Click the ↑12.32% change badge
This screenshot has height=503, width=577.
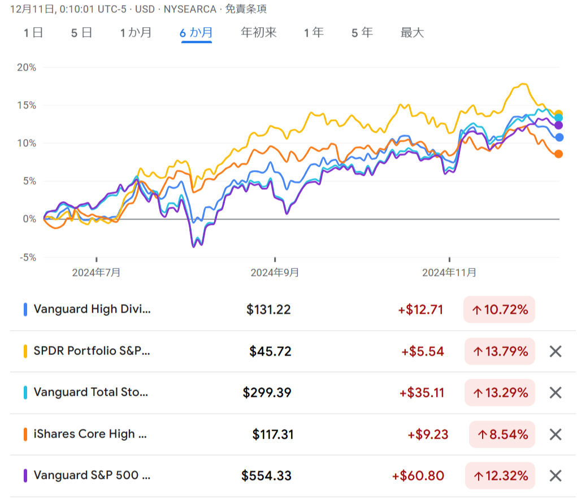[x=500, y=476]
